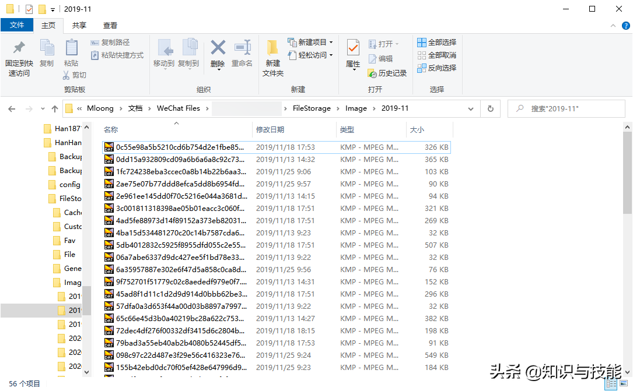Refresh the current folder view
The image size is (633, 391).
490,108
